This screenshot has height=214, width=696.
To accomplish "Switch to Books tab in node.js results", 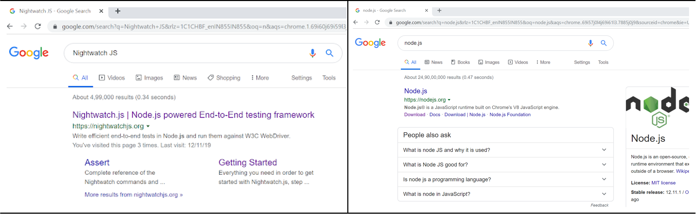I will (460, 62).
